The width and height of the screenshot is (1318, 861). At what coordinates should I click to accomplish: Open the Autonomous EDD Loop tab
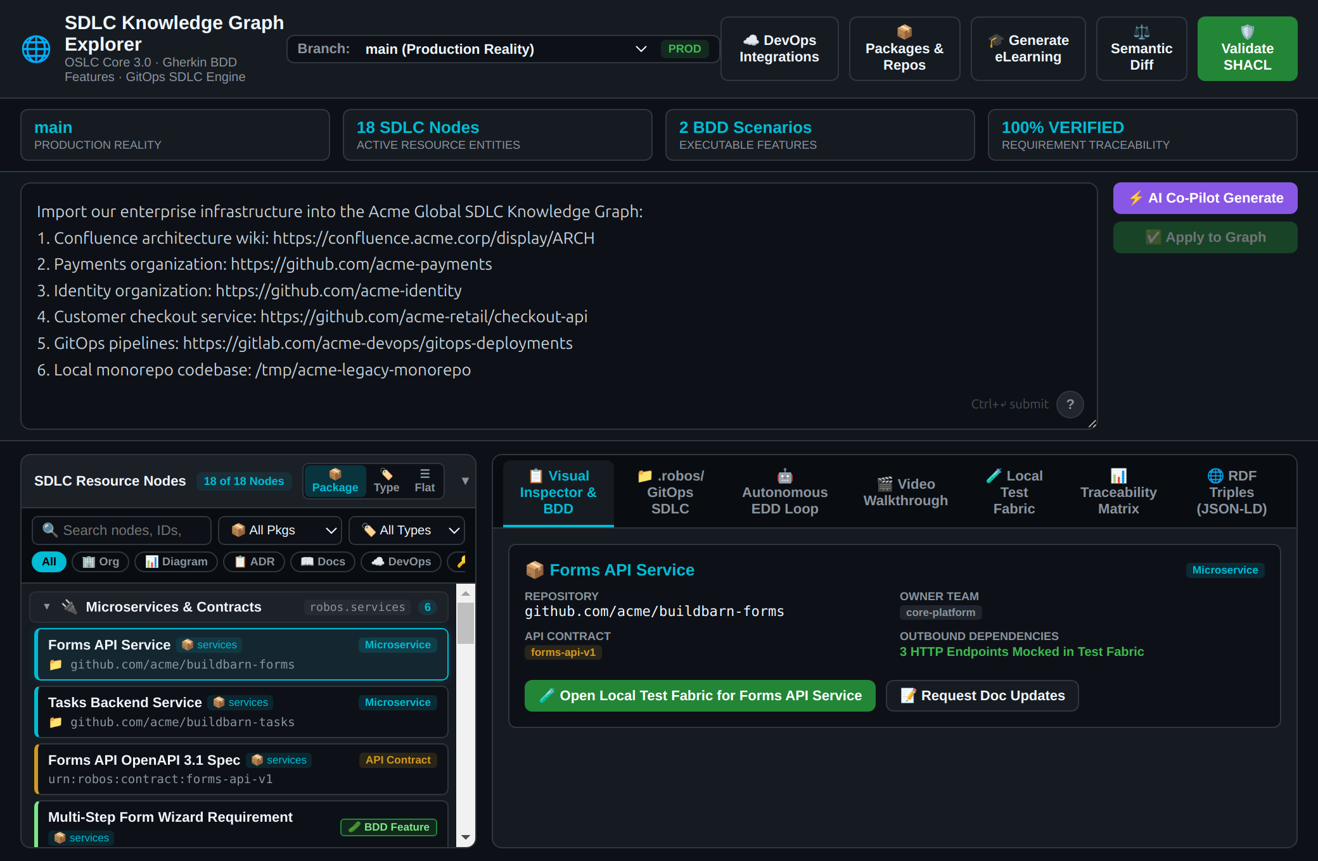pyautogui.click(x=785, y=493)
